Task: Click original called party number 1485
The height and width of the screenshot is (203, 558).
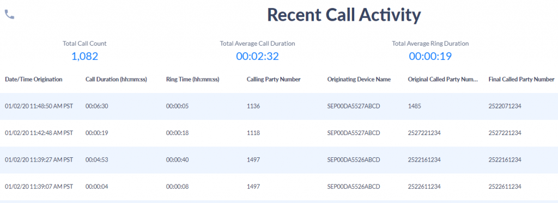Action: tap(414, 106)
